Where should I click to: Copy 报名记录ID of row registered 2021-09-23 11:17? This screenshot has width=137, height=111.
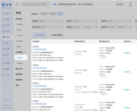(x=53, y=107)
